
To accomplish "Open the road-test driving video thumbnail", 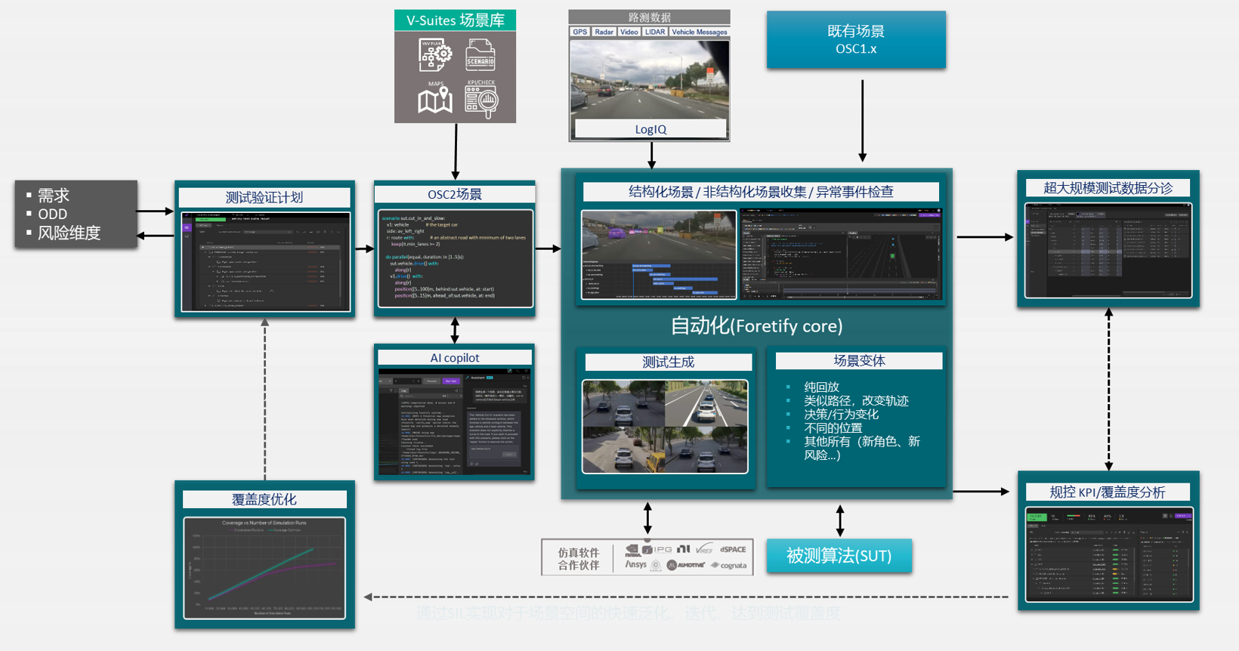I will pyautogui.click(x=650, y=79).
